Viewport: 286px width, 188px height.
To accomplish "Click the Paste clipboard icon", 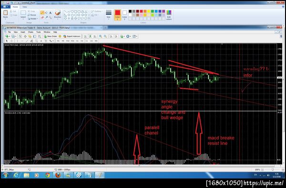I will [5, 12].
